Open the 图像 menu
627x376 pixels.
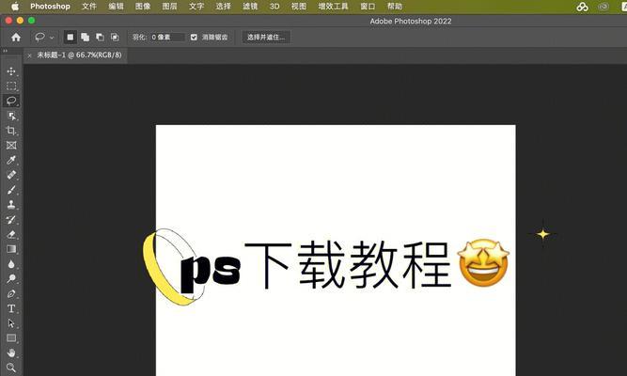(x=143, y=7)
